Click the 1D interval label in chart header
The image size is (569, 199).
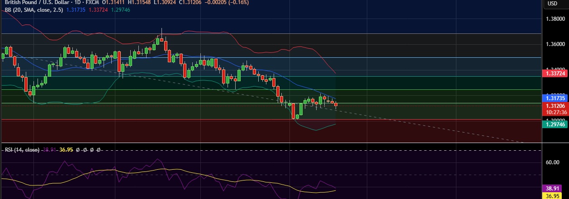click(77, 2)
